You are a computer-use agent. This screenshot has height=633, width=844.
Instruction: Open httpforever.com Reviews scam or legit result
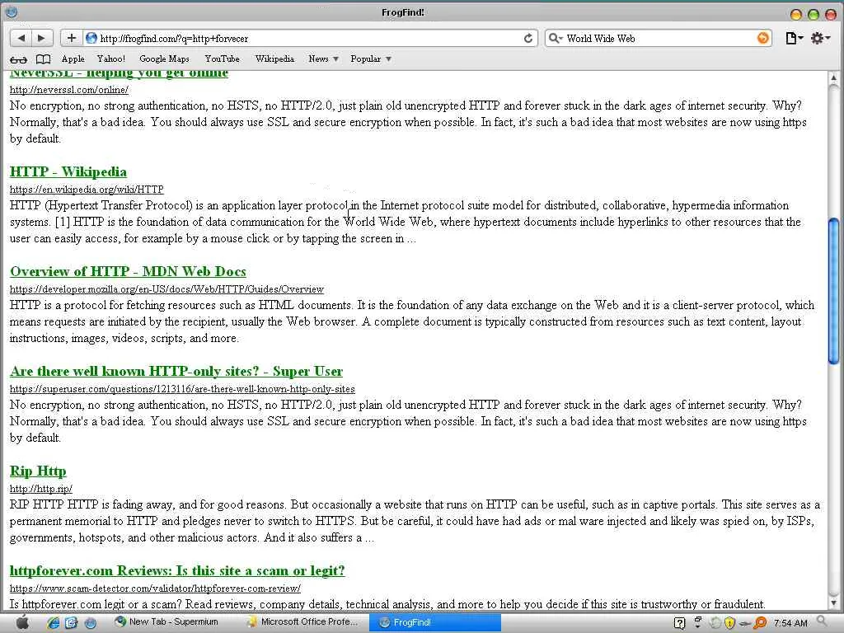[x=177, y=570]
